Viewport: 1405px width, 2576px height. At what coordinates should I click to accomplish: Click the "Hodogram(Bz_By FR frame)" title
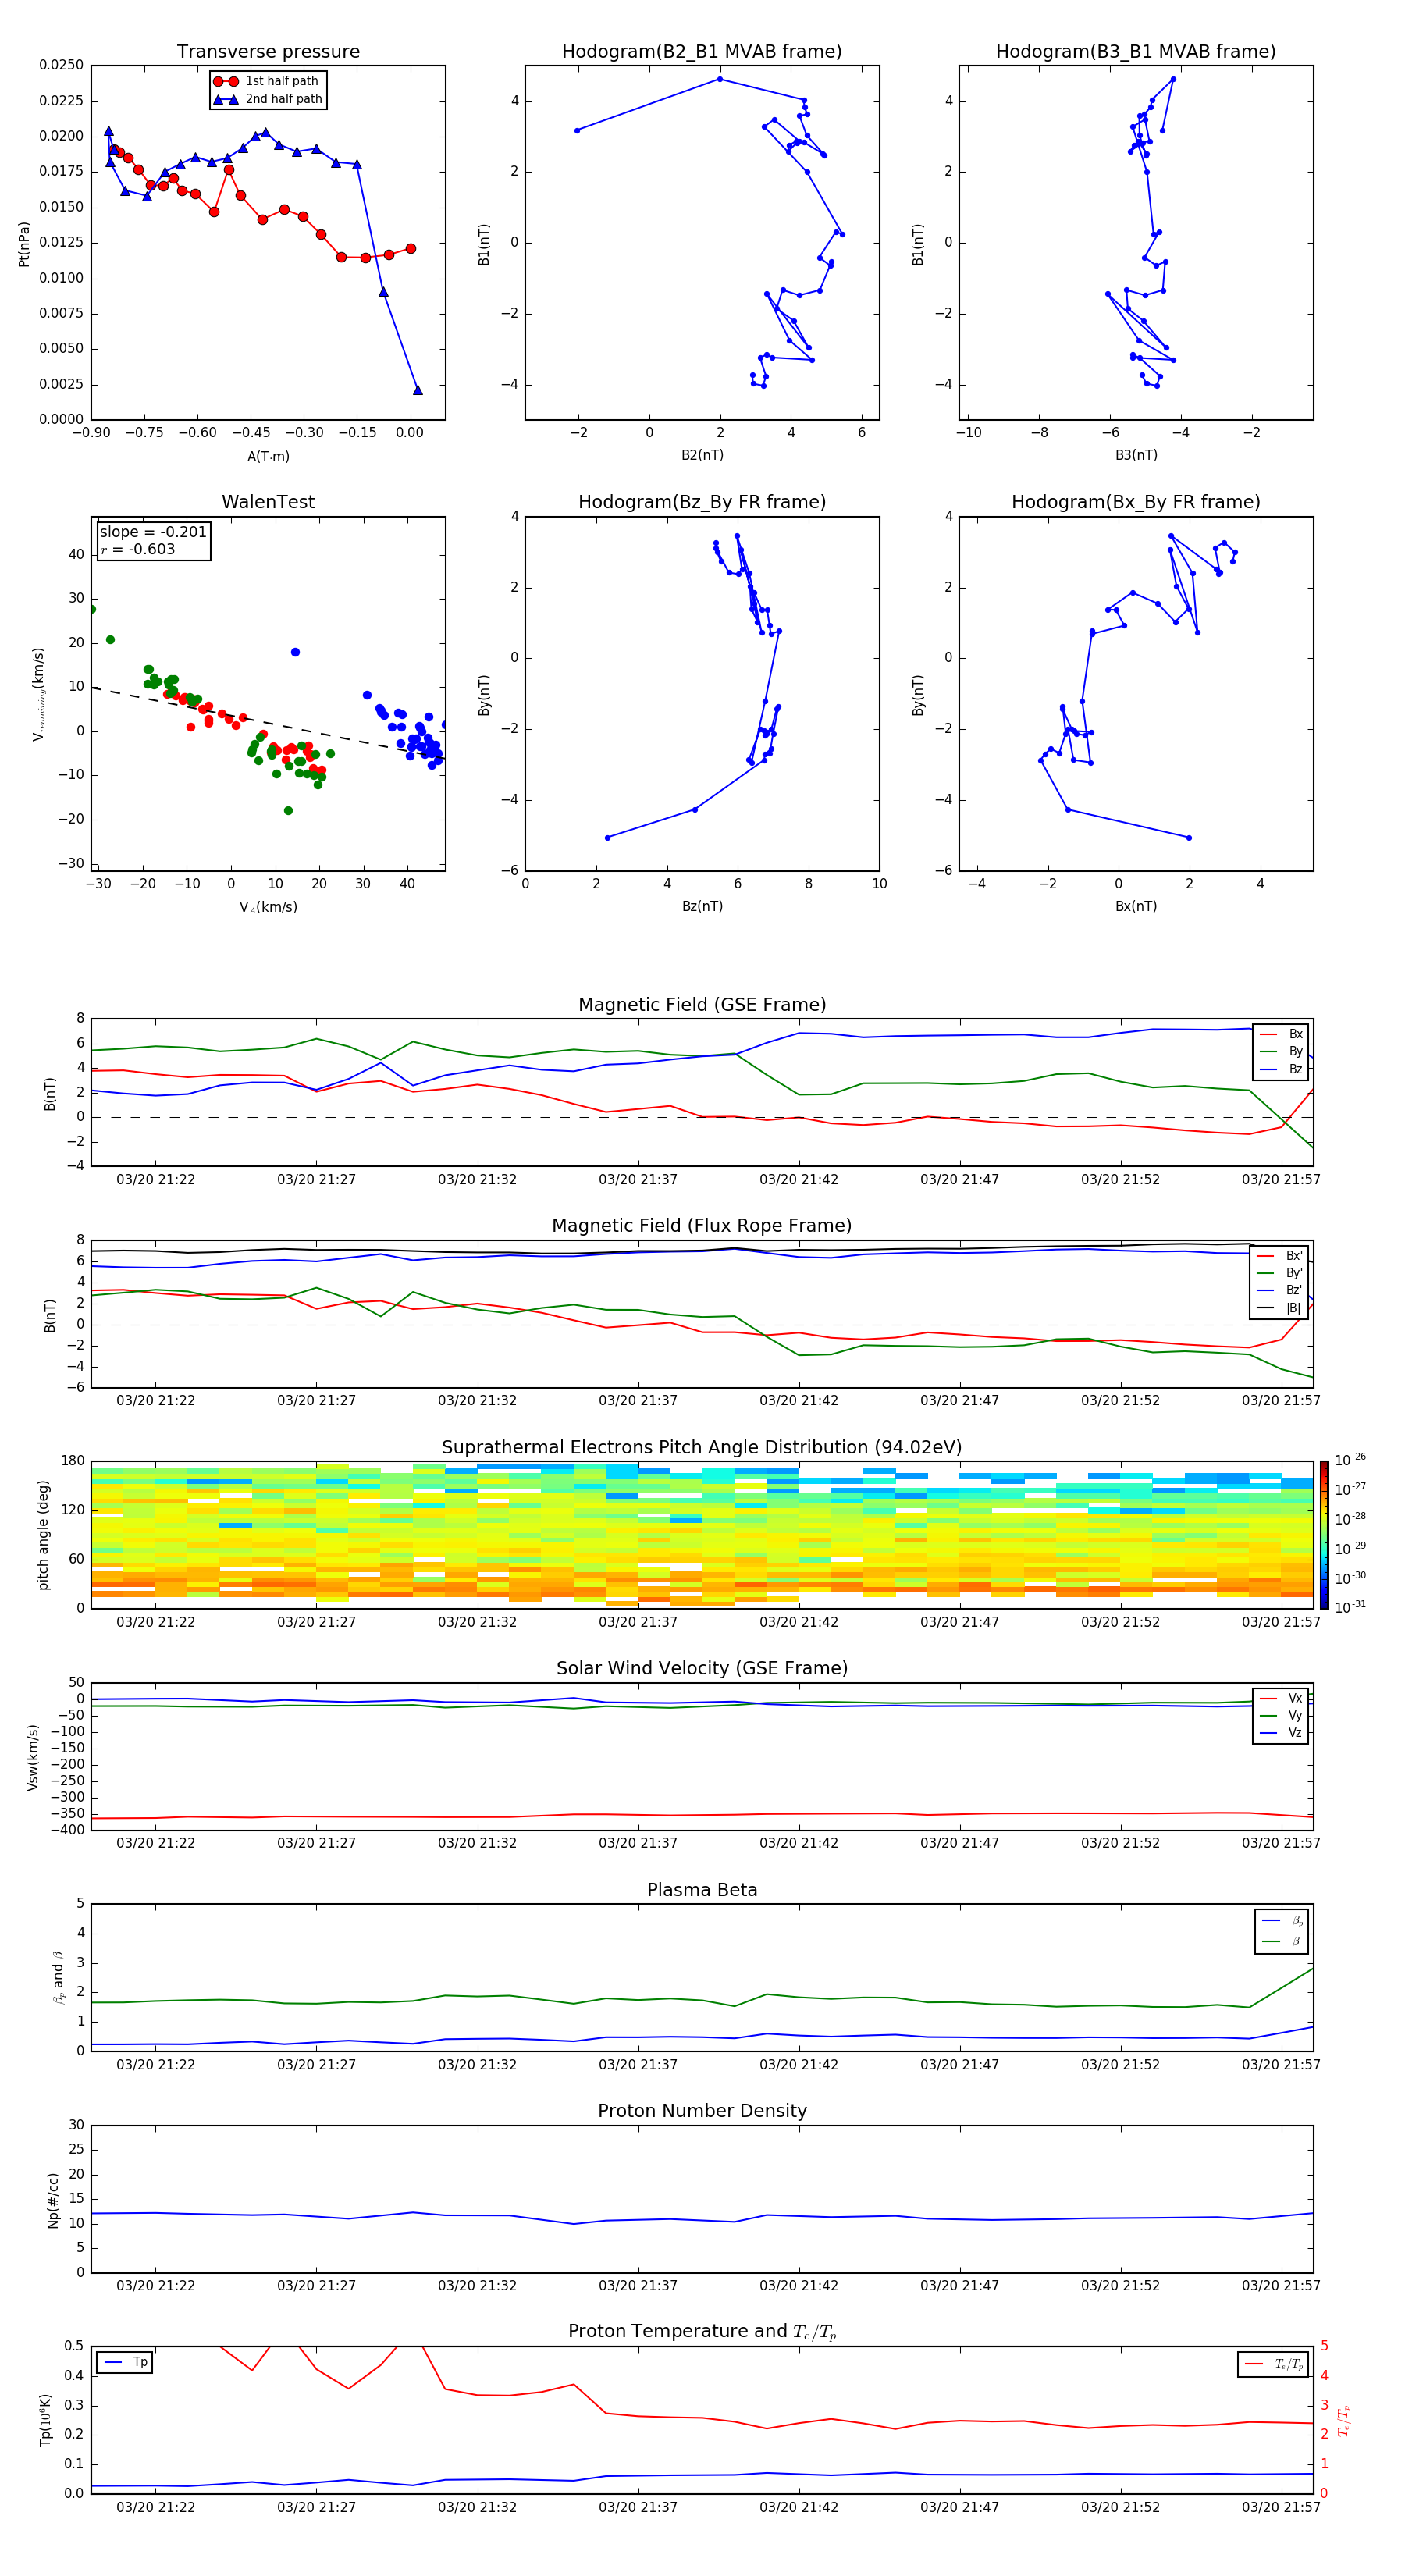coord(702,502)
